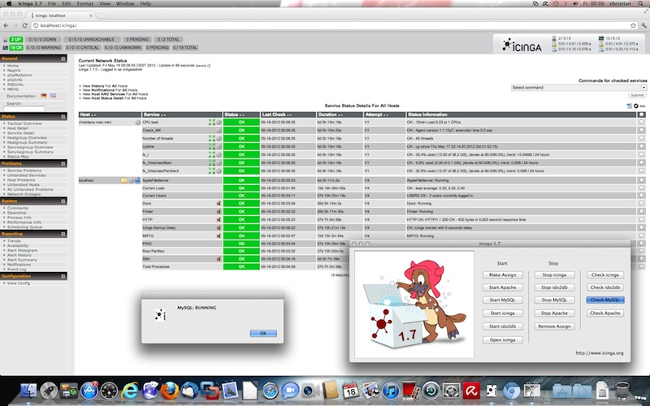Click the notifications-disabled icon for HTTP service
The width and height of the screenshot is (650, 406).
[219, 219]
